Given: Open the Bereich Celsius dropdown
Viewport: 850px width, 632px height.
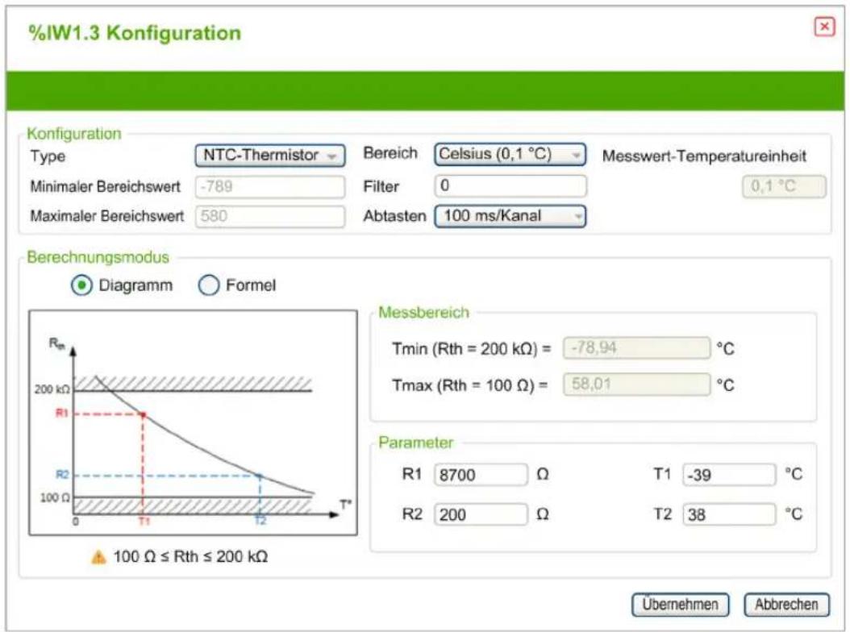Looking at the screenshot, I should [x=510, y=155].
